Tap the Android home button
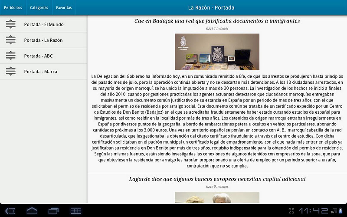The width and height of the screenshot is (347, 217). [32, 210]
